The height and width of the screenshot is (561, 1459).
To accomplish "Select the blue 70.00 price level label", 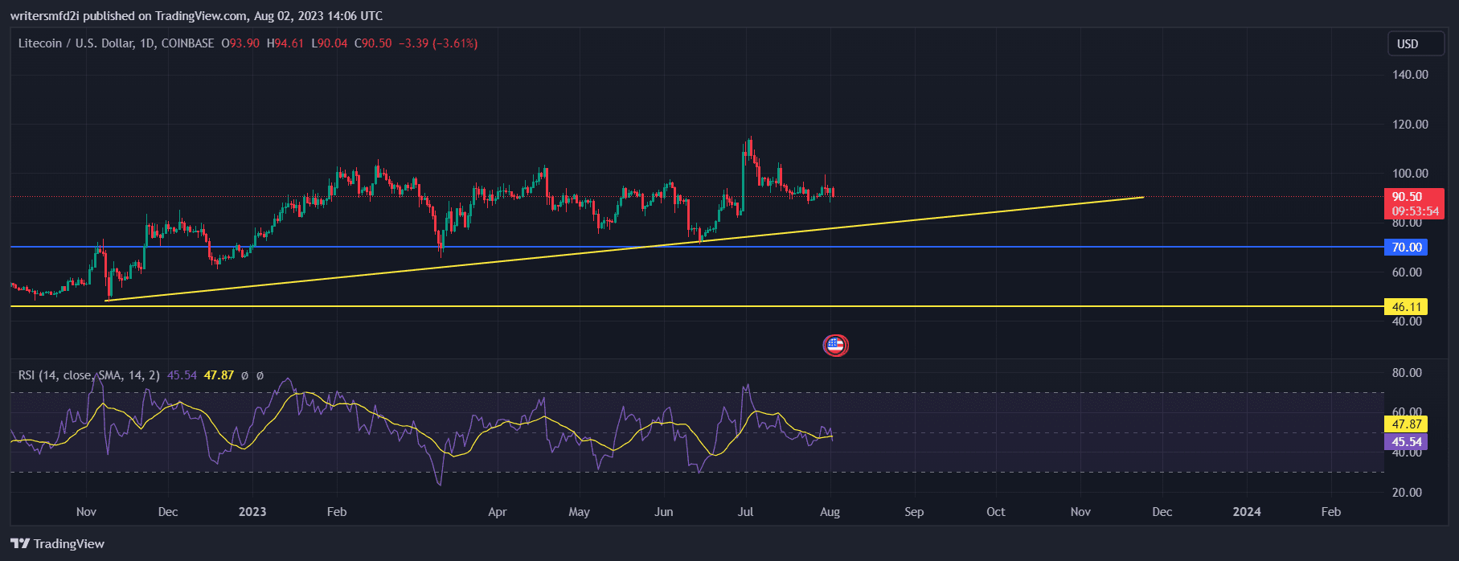I will [x=1406, y=248].
